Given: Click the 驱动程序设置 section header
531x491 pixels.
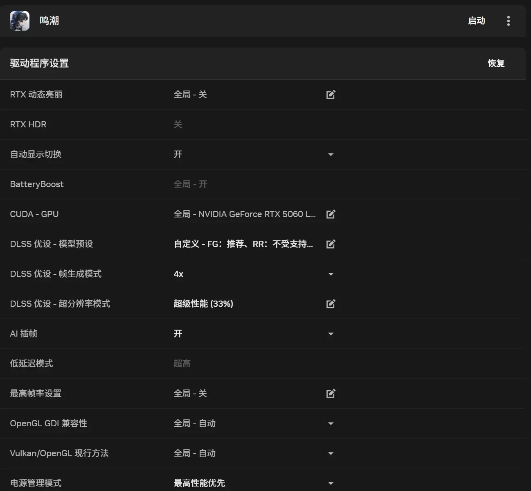Looking at the screenshot, I should click(x=39, y=63).
